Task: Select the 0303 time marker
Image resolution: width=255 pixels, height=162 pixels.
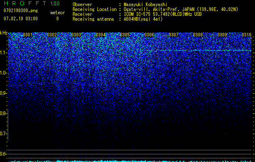Action: tap(76, 35)
